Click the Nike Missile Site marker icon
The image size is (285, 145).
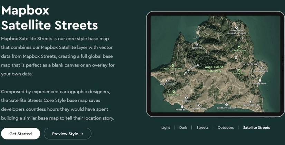(251, 102)
